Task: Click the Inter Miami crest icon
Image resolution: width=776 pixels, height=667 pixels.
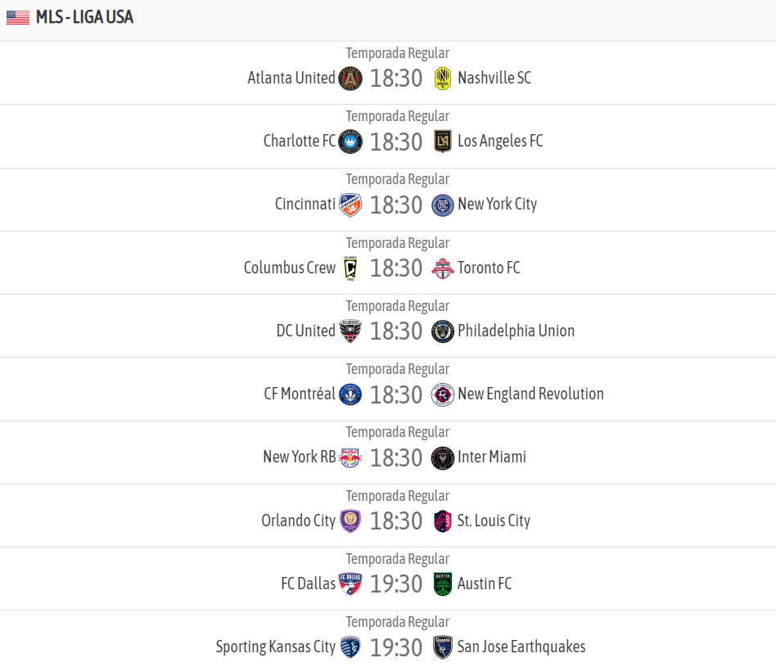Action: point(443,457)
